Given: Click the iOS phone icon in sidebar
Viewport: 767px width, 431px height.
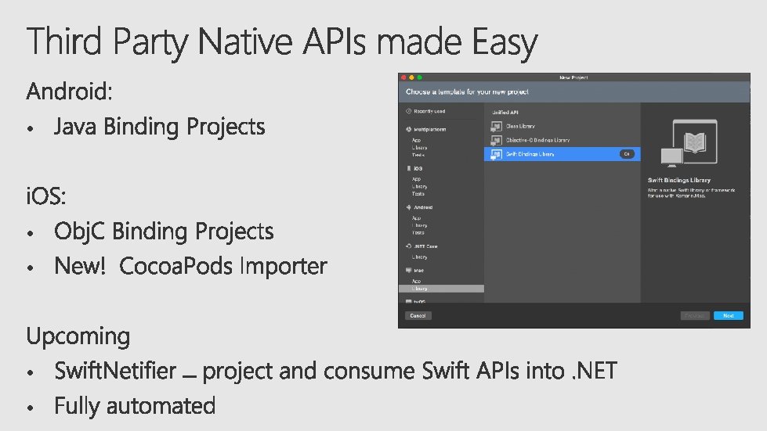Looking at the screenshot, I should (409, 168).
